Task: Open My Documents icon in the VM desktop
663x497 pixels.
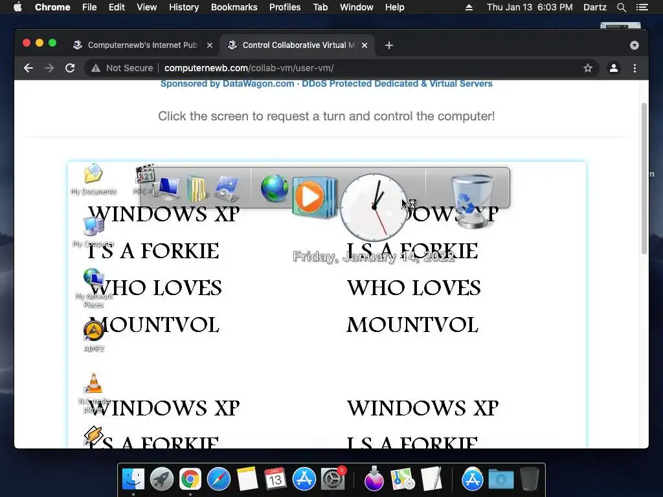Action: click(93, 174)
